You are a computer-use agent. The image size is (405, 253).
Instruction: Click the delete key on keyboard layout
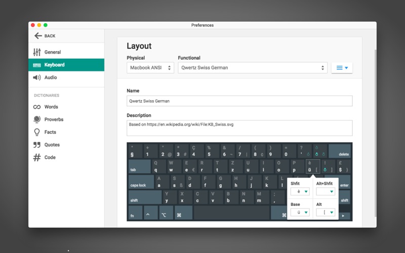click(340, 151)
